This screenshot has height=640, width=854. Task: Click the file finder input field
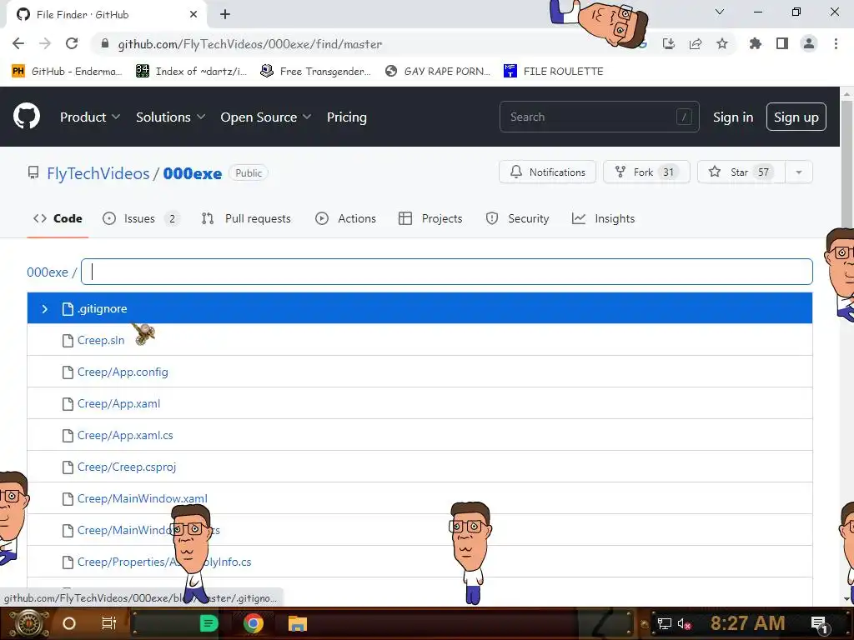447,272
